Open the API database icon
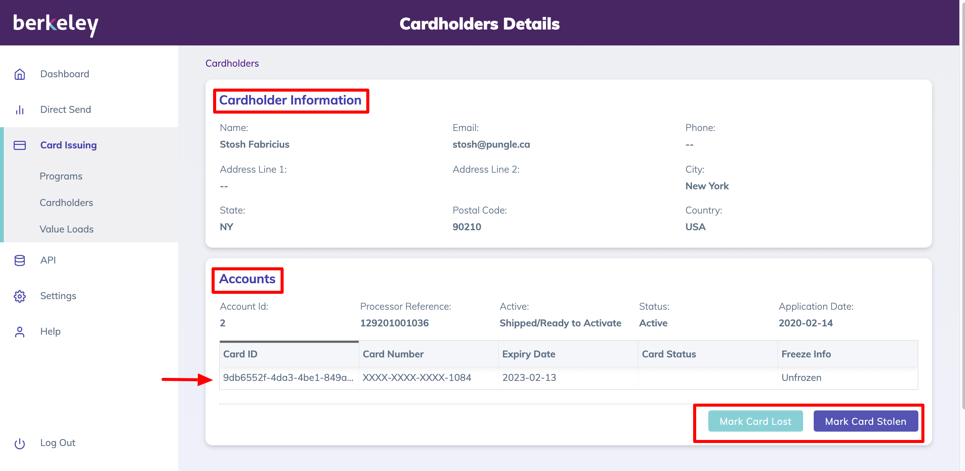 [x=20, y=260]
